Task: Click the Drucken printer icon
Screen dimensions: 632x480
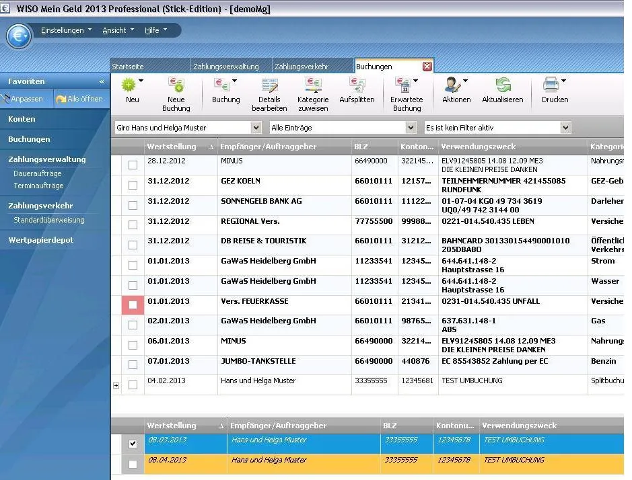Action: [x=551, y=85]
